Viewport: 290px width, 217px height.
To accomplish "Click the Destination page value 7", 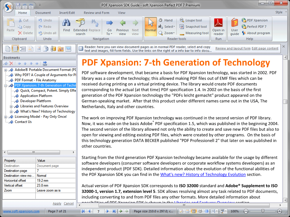I will click(x=55, y=171).
